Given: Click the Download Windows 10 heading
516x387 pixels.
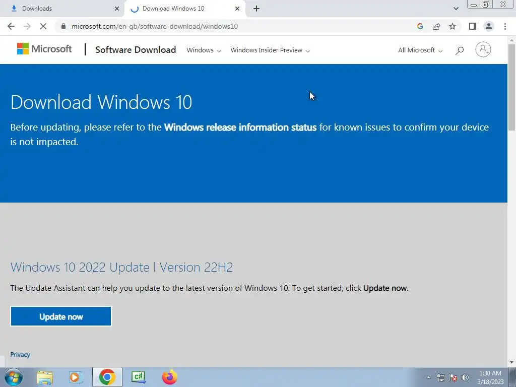Looking at the screenshot, I should click(x=101, y=102).
